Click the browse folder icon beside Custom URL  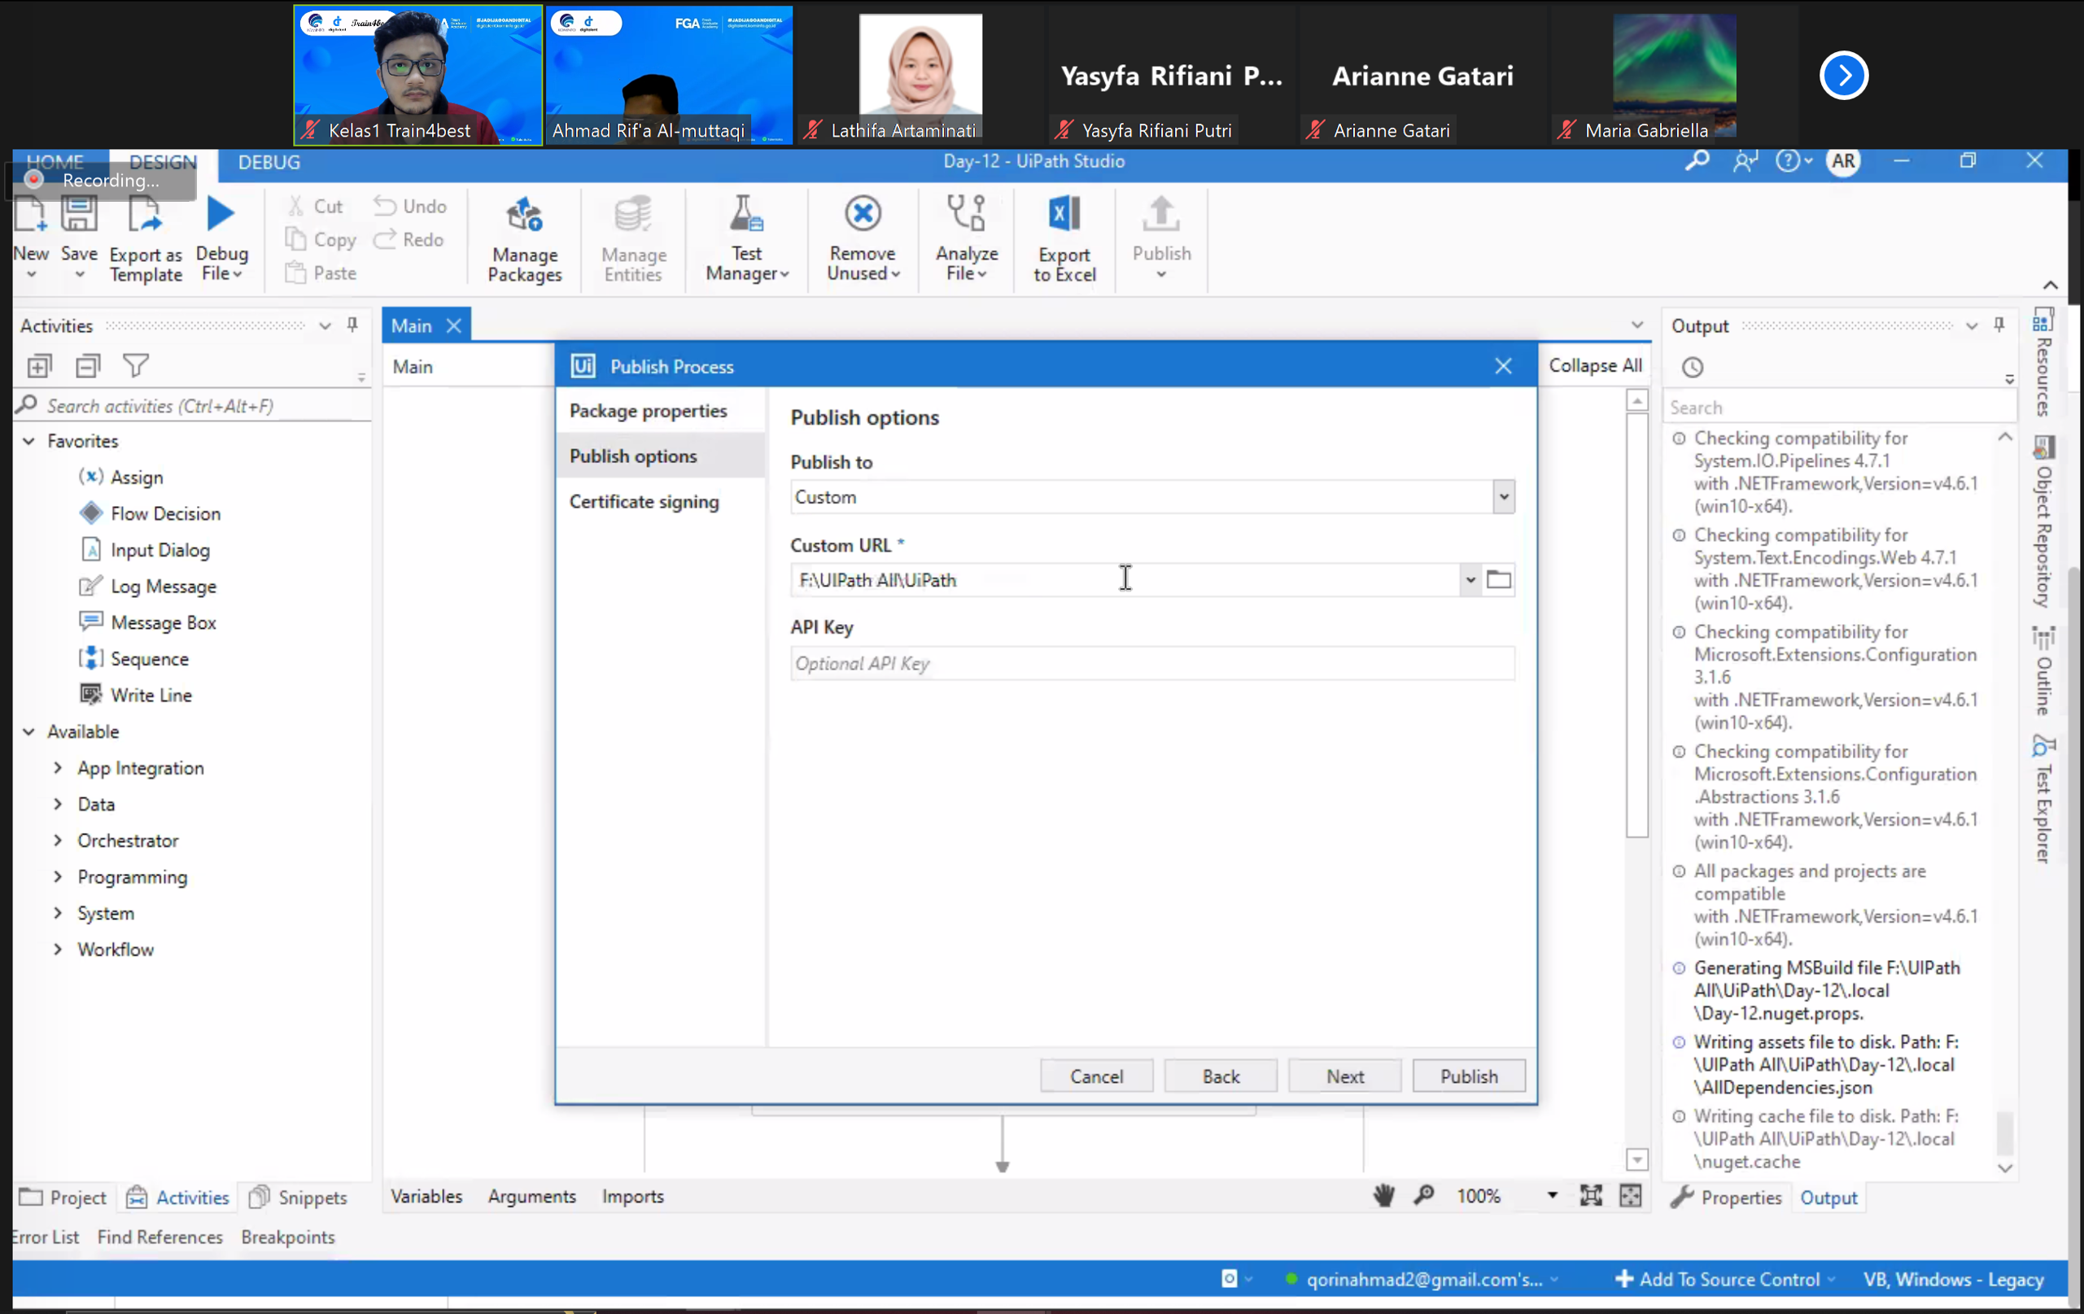(x=1499, y=579)
